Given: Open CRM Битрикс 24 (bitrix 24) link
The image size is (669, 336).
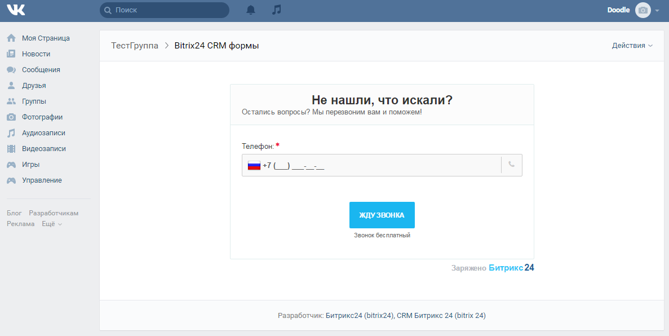Looking at the screenshot, I should click(441, 316).
